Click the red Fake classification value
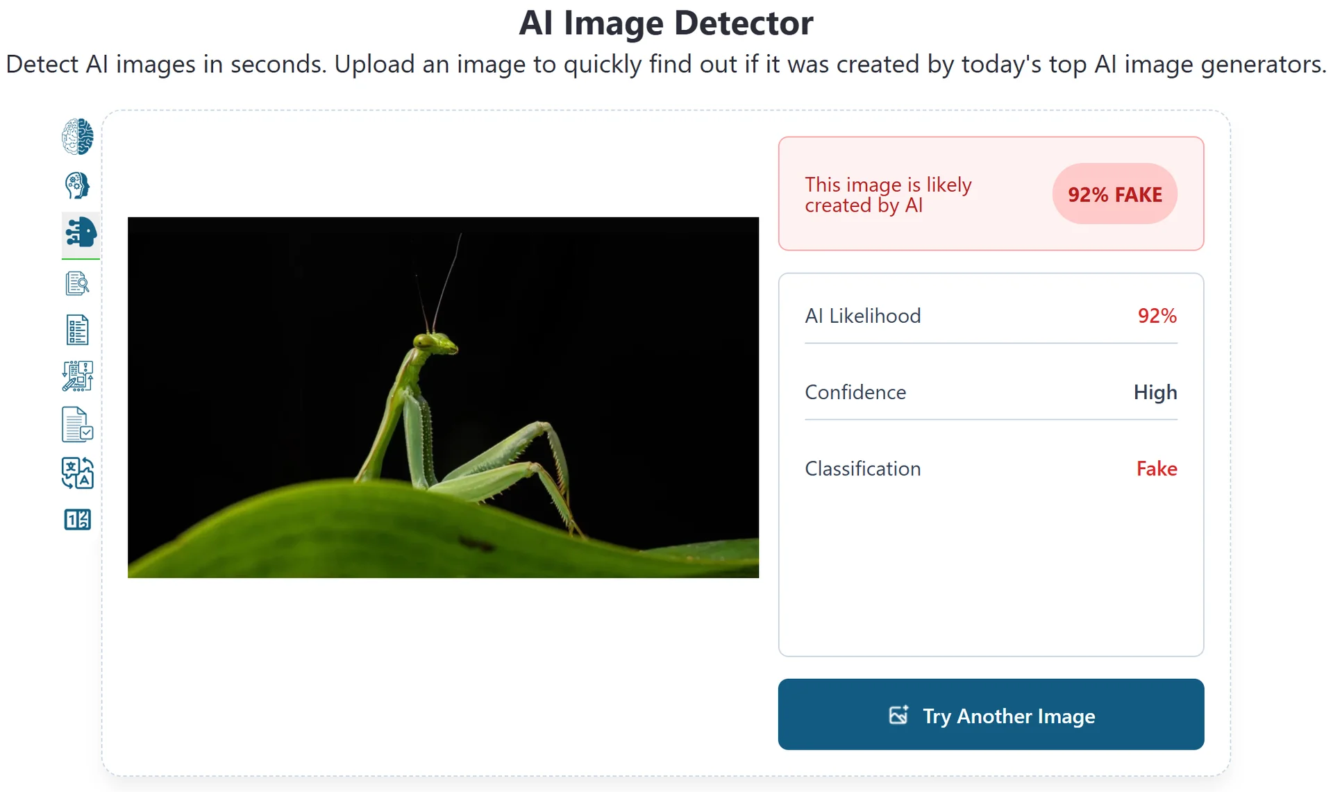1333x792 pixels. [x=1157, y=469]
